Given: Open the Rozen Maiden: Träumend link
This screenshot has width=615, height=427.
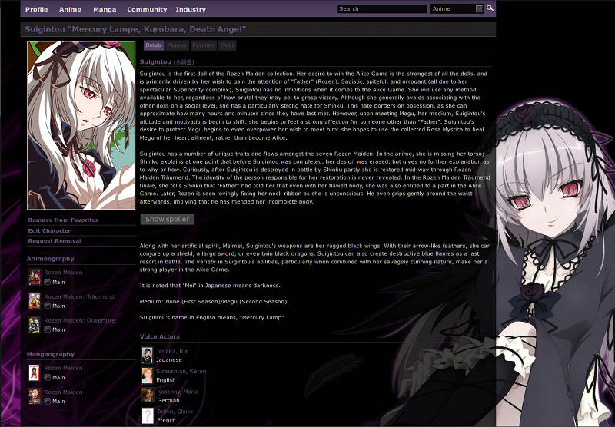Looking at the screenshot, I should click(x=79, y=296).
